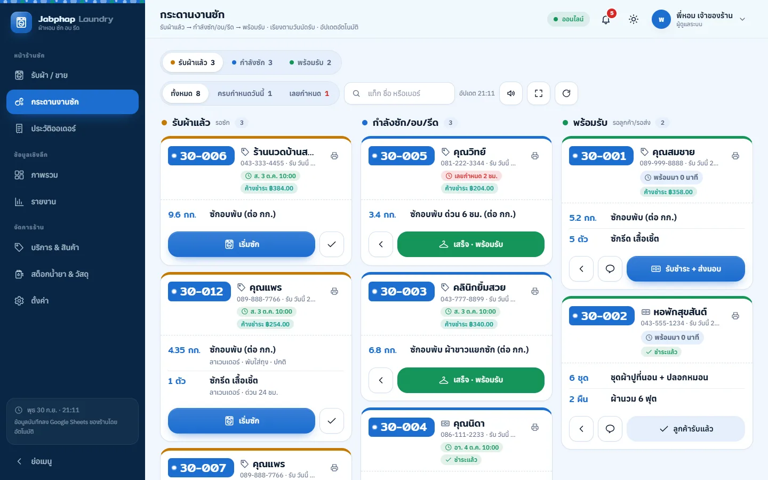This screenshot has width=768, height=480.
Task: Filter by พร้อมรับ status
Action: 310,62
